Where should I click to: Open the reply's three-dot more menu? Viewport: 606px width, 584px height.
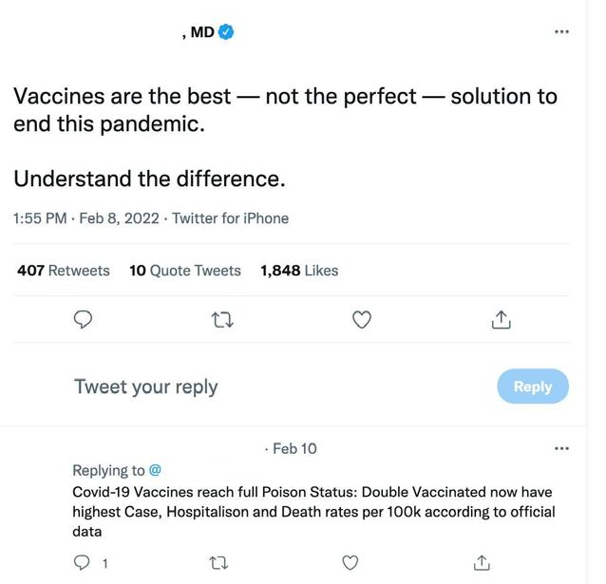(561, 448)
